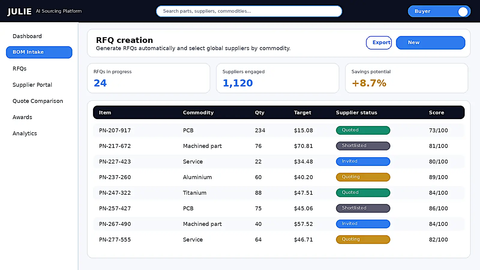The height and width of the screenshot is (270, 480).
Task: Open the Dashboard page from the sidebar
Action: (x=27, y=36)
